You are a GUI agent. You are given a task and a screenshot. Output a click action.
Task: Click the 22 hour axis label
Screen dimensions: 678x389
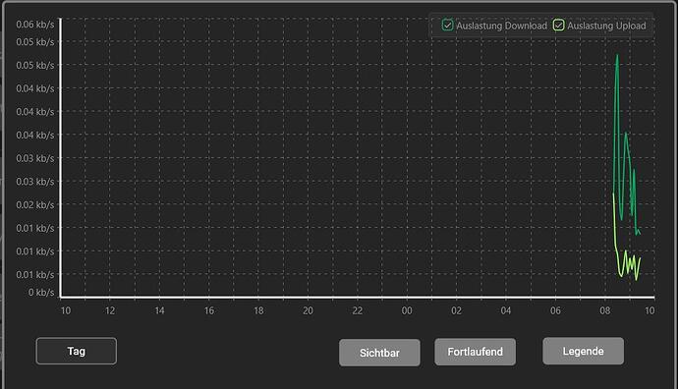[x=357, y=310]
